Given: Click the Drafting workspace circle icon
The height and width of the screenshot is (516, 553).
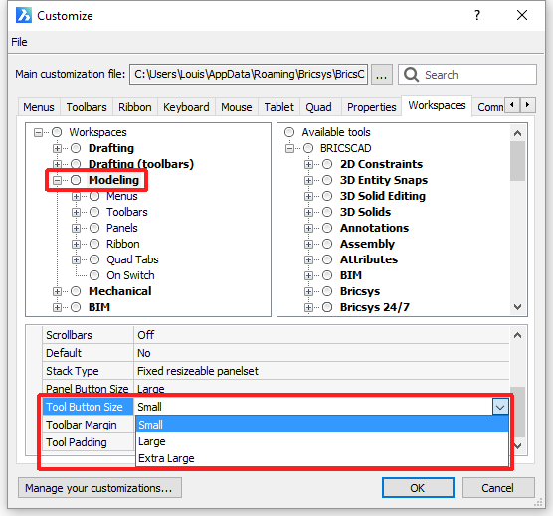Looking at the screenshot, I should coord(76,148).
